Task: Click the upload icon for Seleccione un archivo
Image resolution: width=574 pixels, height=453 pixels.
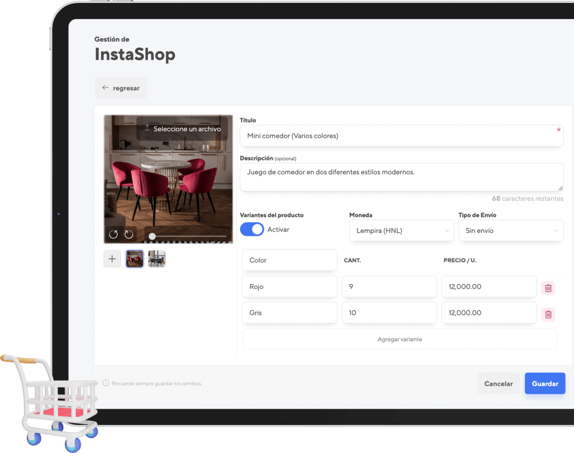Action: tap(147, 128)
